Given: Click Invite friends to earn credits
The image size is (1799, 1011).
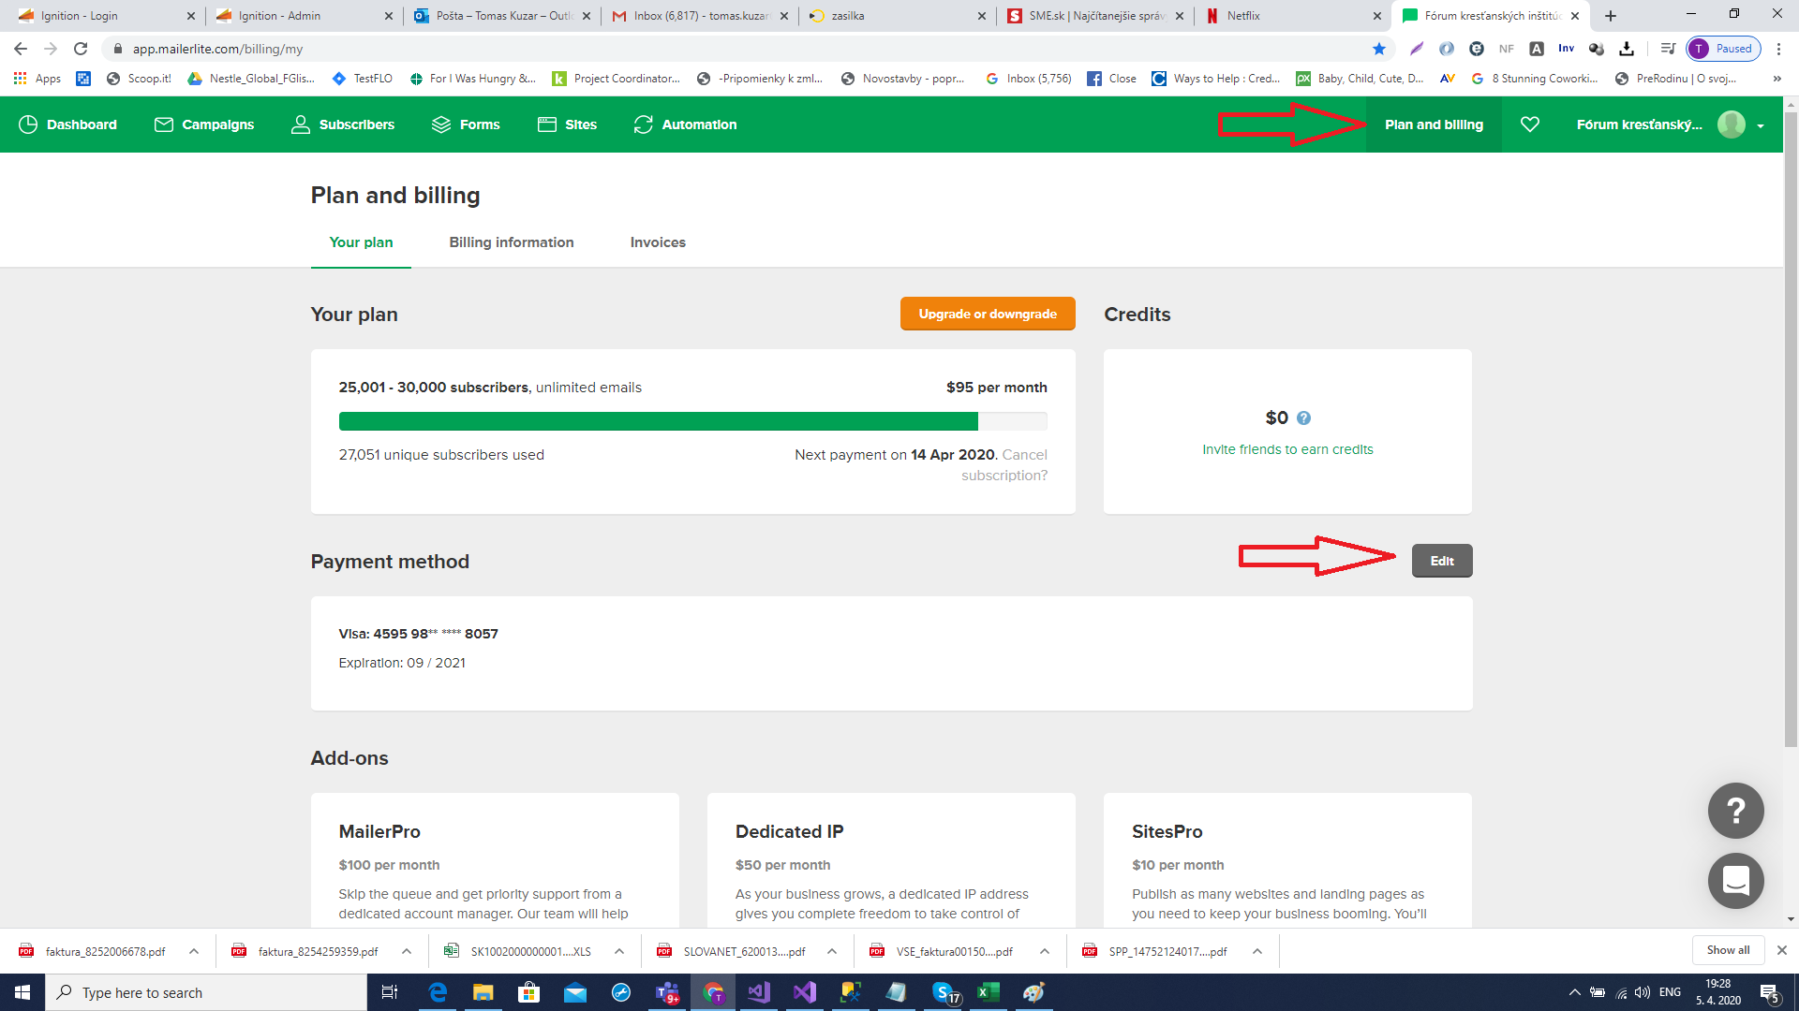Looking at the screenshot, I should tap(1287, 449).
